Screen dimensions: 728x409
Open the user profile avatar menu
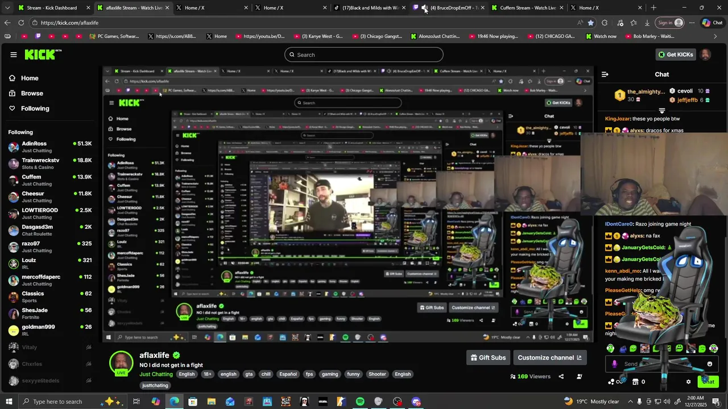(x=705, y=55)
